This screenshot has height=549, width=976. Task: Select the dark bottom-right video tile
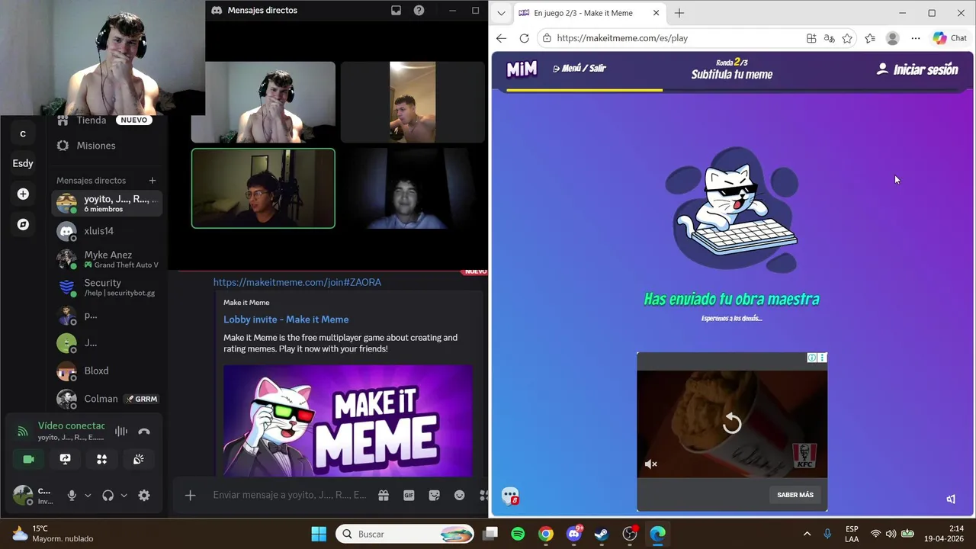(x=413, y=188)
